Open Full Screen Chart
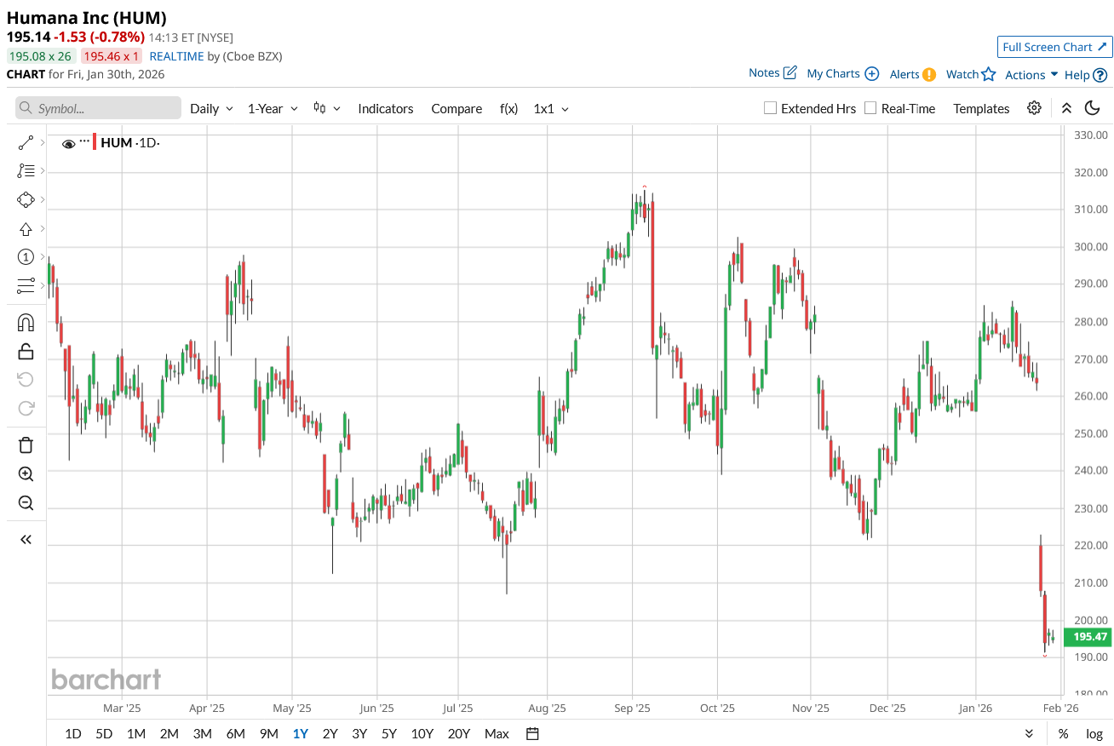Image resolution: width=1114 pixels, height=746 pixels. [x=1054, y=47]
